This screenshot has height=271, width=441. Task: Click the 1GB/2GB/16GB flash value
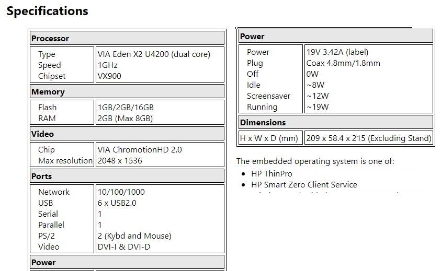tap(126, 108)
